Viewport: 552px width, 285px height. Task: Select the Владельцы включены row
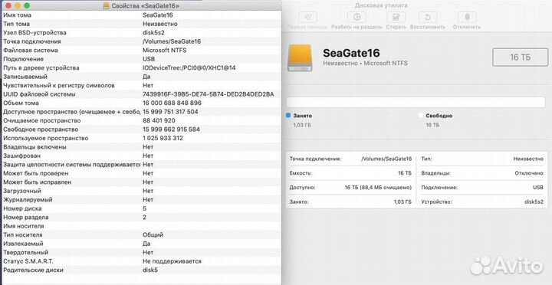click(x=141, y=147)
